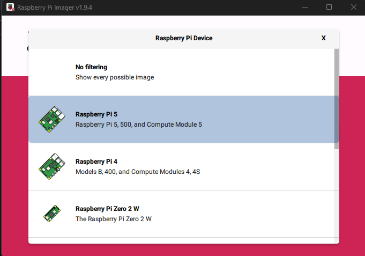Click the Raspberry Pi Device dialog header title
The height and width of the screenshot is (256, 365).
pyautogui.click(x=184, y=38)
